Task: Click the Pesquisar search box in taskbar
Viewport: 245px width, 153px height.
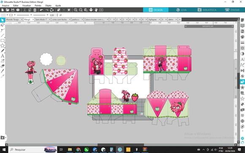Action: point(33,150)
